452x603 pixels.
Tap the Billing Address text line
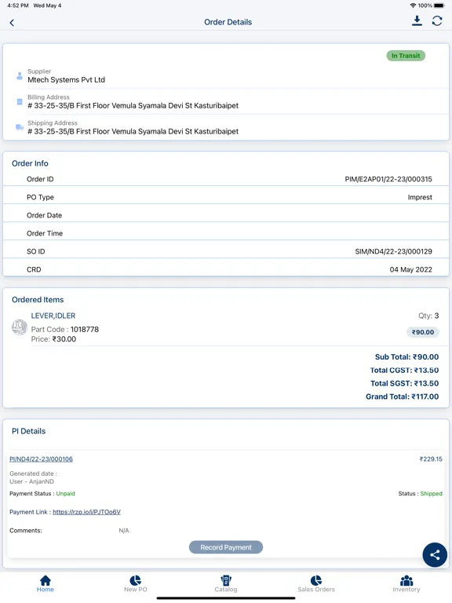(133, 105)
